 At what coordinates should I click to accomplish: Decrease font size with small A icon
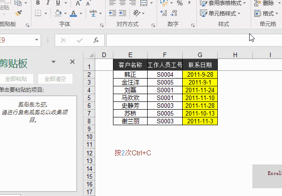(88, 3)
